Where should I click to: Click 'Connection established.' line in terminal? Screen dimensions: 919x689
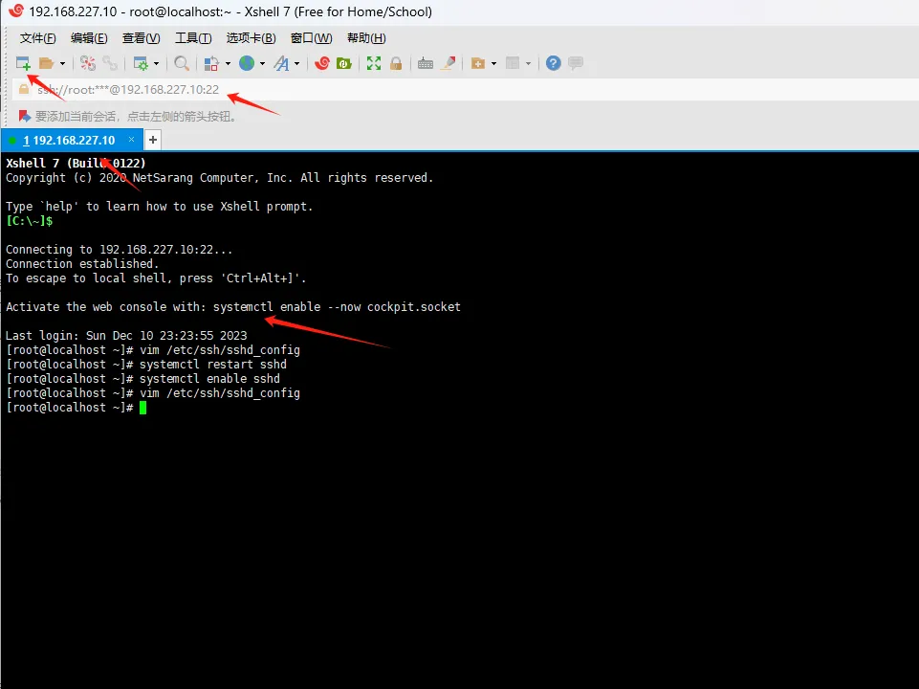tap(82, 264)
